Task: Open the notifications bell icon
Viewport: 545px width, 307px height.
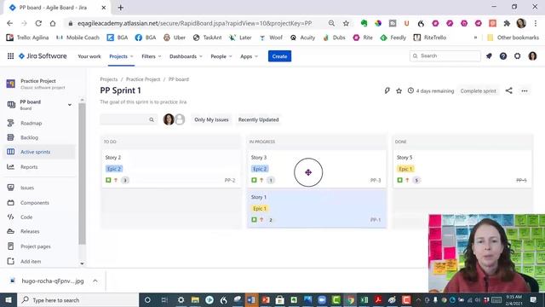Action: (x=489, y=56)
